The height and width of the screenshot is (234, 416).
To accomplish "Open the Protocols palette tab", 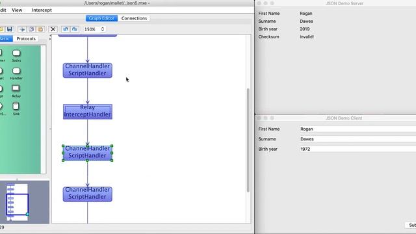I will (26, 39).
